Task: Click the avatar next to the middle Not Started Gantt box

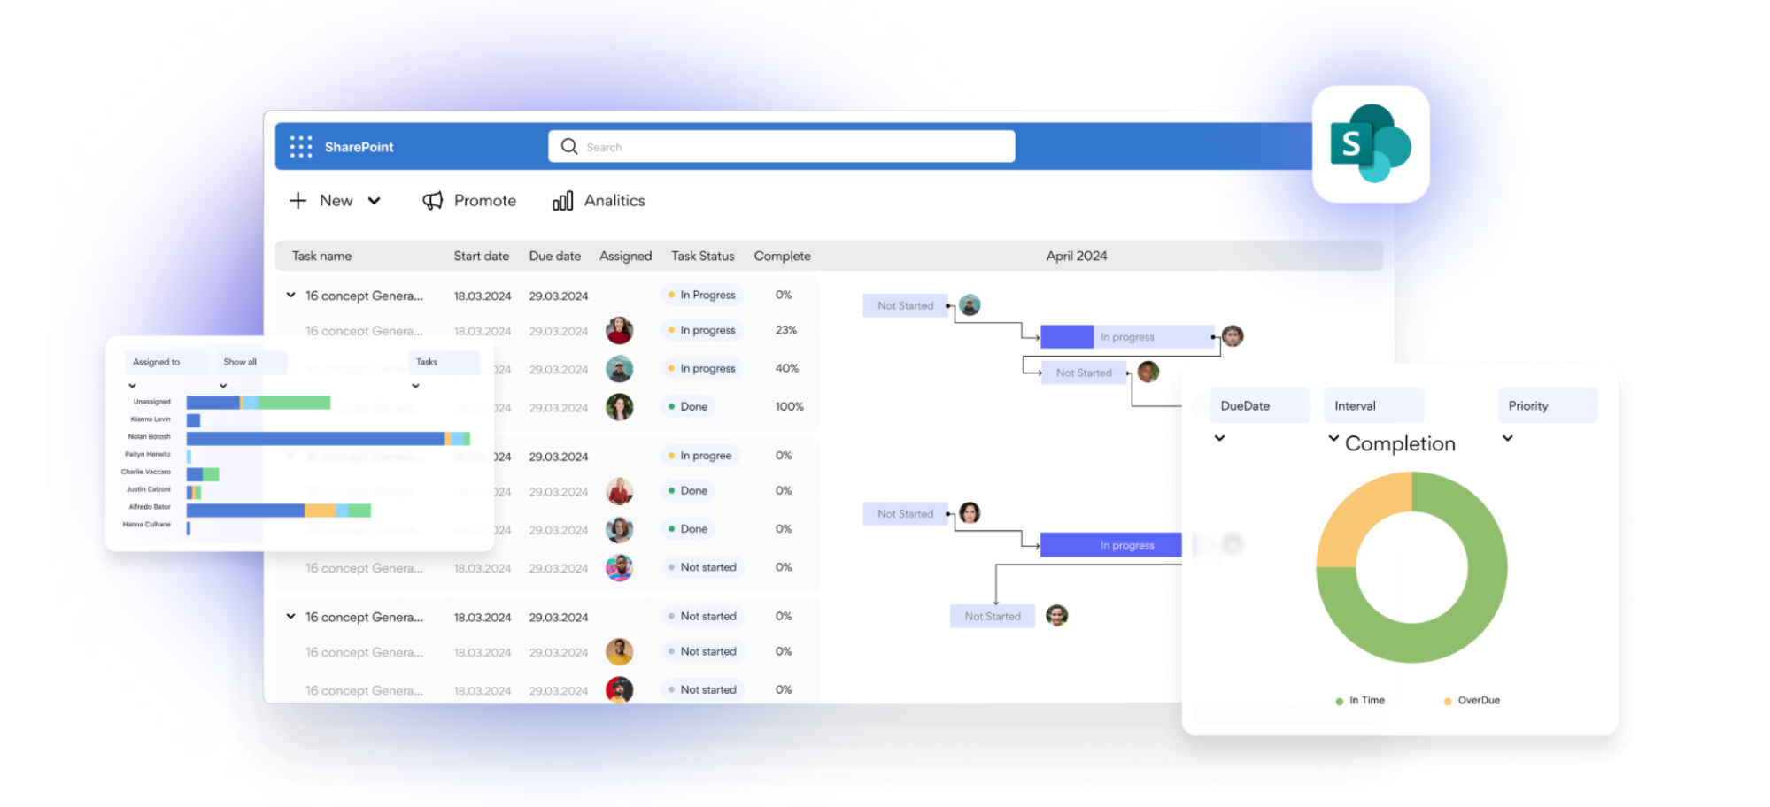Action: coord(970,513)
